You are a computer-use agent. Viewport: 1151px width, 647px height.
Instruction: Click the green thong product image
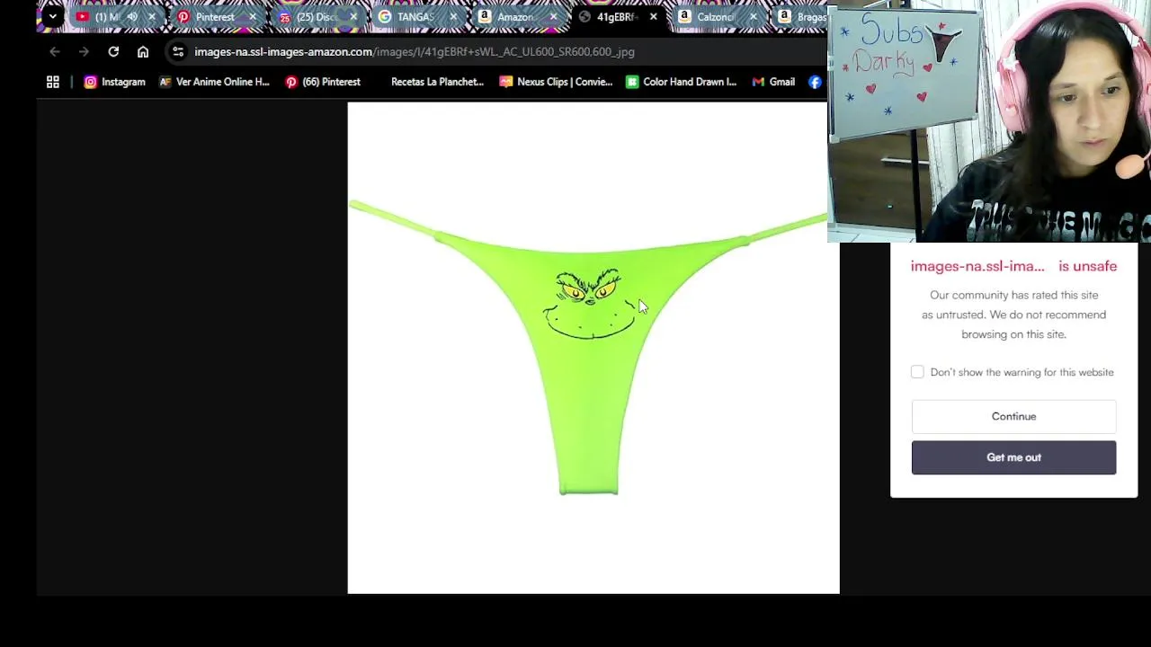click(588, 348)
